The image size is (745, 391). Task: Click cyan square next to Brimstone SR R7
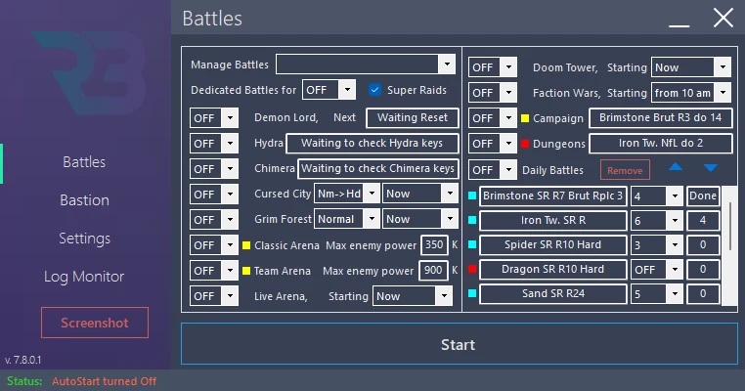[472, 195]
